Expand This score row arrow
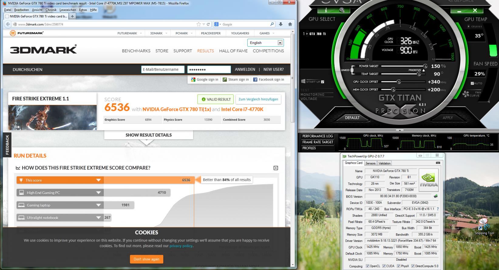This screenshot has width=499, height=270. 98,180
